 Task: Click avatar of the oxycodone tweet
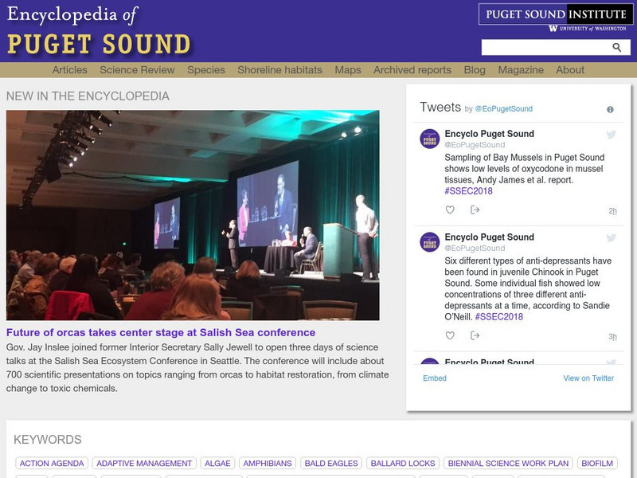(429, 139)
